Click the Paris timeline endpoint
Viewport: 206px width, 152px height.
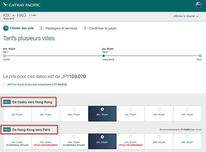[x=201, y=56]
